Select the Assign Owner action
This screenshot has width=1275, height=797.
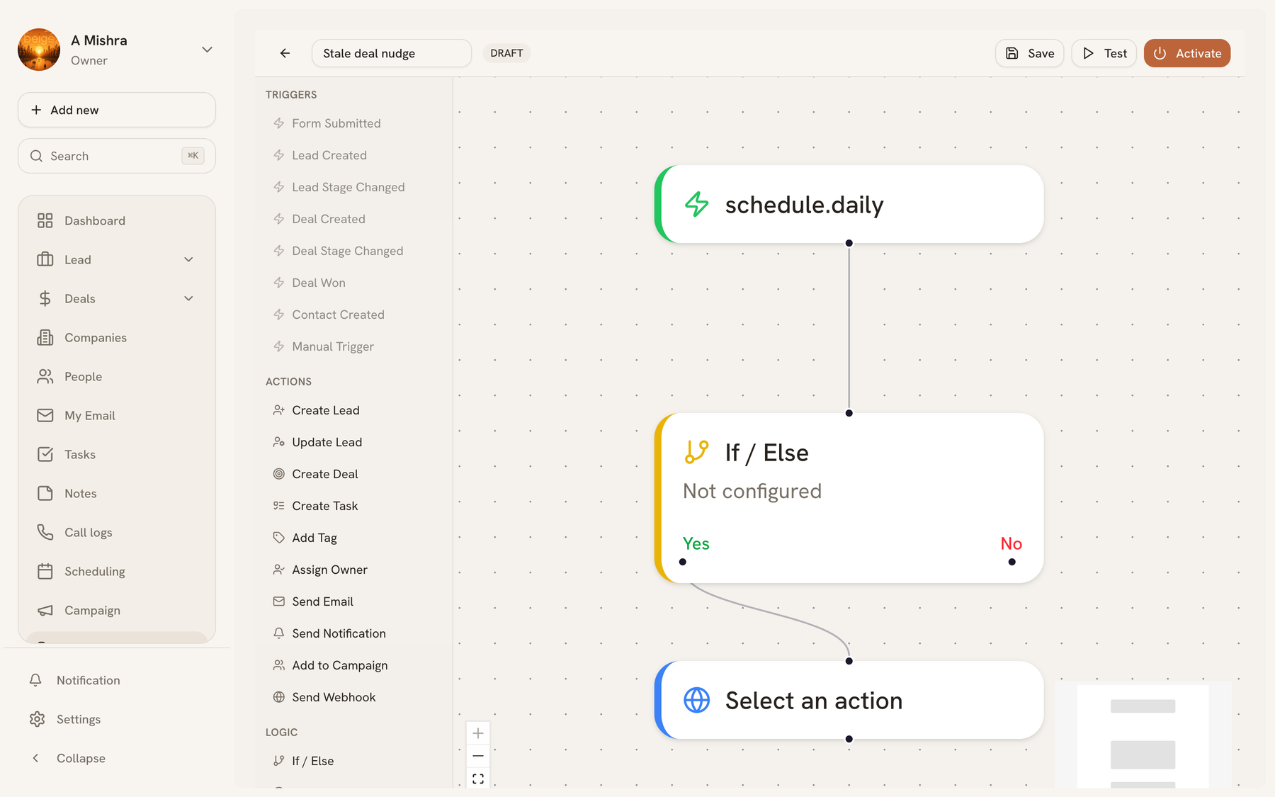(x=354, y=570)
